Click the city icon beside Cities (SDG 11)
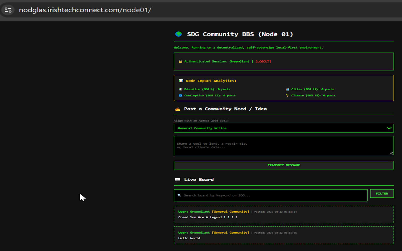The image size is (402, 251). [287, 89]
